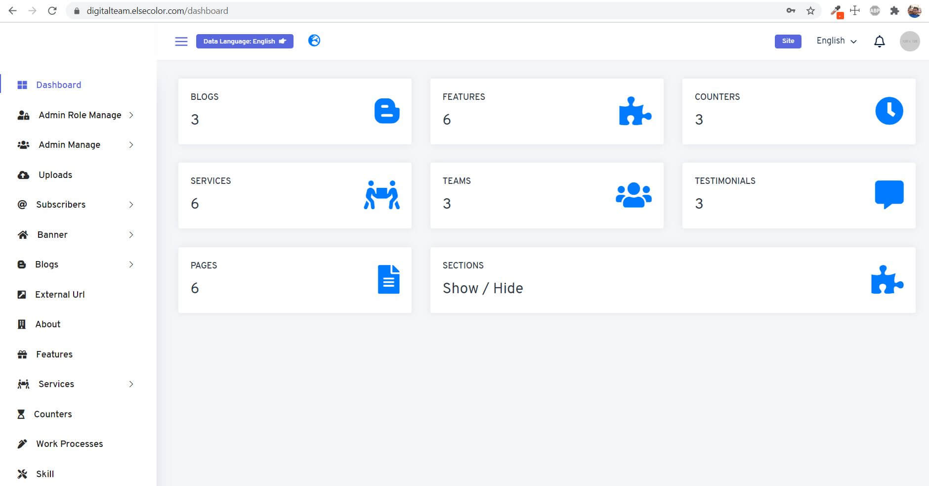The height and width of the screenshot is (486, 929).
Task: Open the hamburger menu icon
Action: point(181,41)
